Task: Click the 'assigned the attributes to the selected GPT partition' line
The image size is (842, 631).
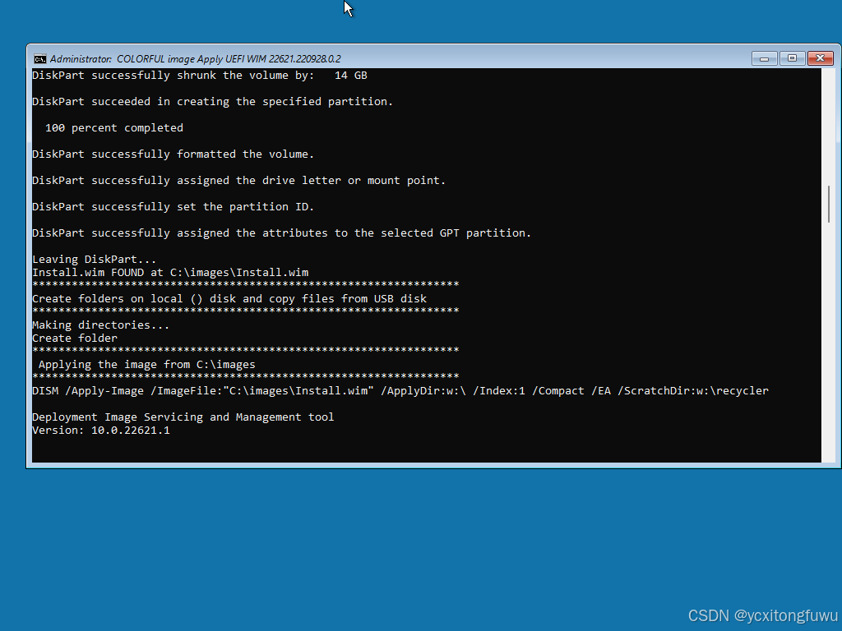Action: pos(281,233)
